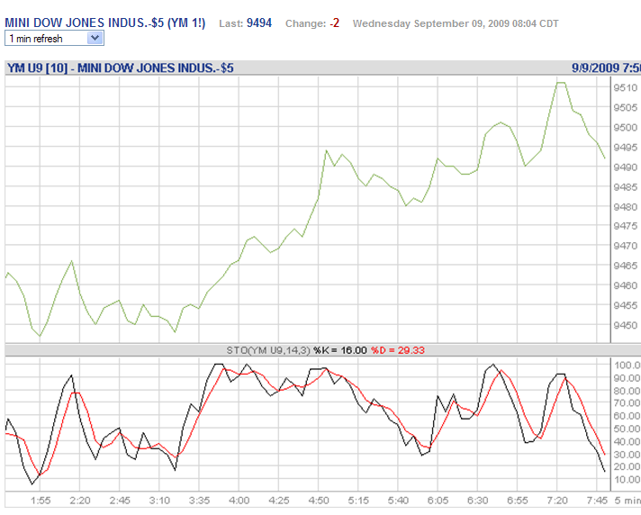
Task: Click the Wednesday September 09, 2009 timestamp
Action: [x=456, y=23]
